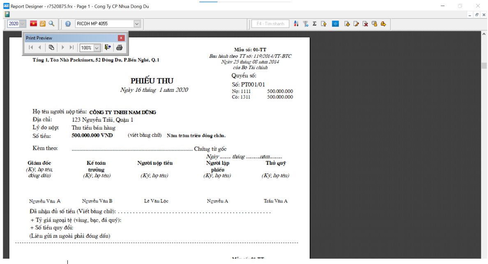Viewport: 488px width, 264px height.
Task: Click the A-Z sort icon
Action: [x=296, y=24]
